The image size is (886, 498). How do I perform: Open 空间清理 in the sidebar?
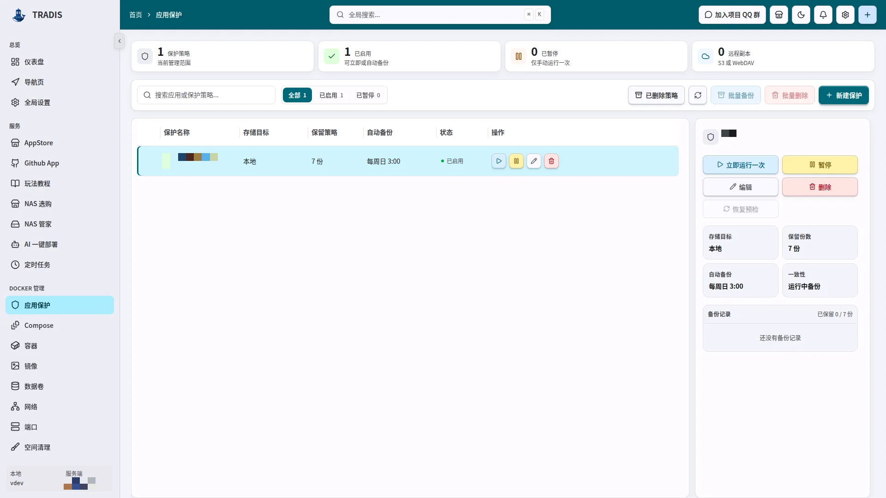(60, 447)
